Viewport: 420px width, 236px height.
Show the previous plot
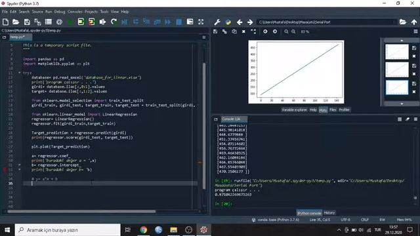click(265, 31)
